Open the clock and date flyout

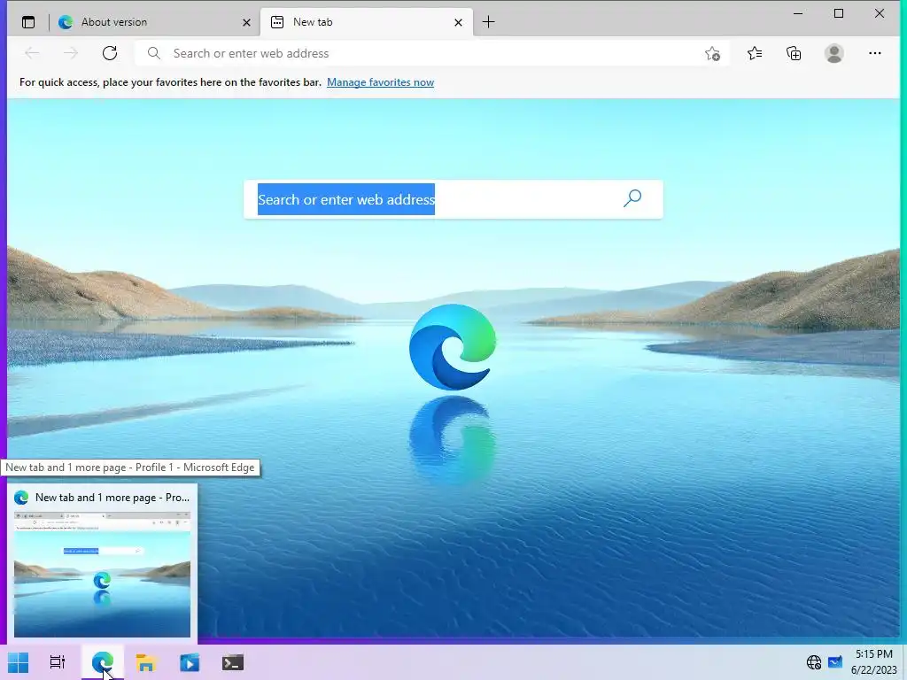coord(874,662)
